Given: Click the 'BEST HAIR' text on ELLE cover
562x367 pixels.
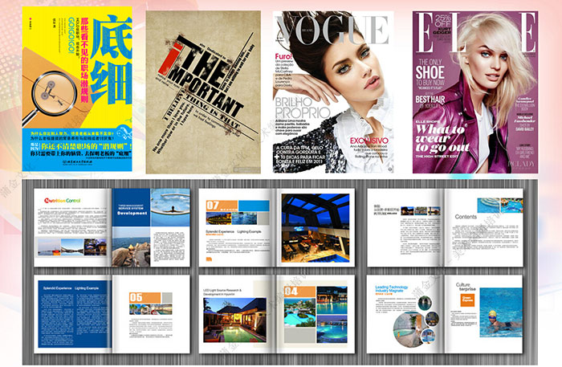Looking at the screenshot, I should point(430,99).
